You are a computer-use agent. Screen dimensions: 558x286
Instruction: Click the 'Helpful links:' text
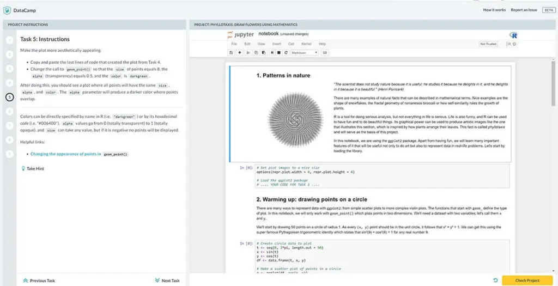[x=33, y=142]
